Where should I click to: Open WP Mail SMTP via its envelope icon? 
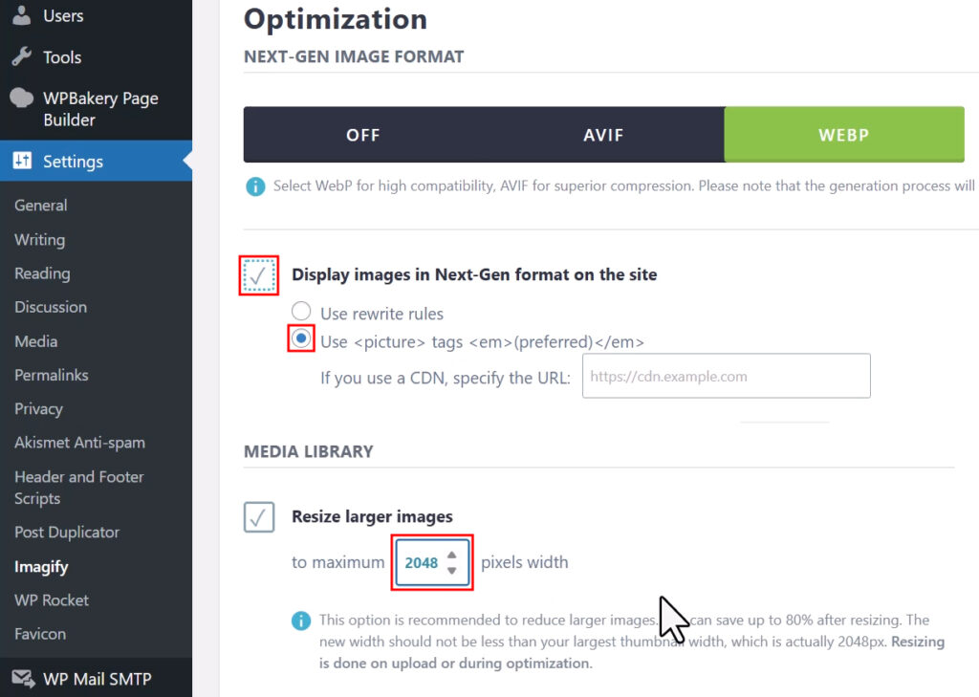tap(21, 679)
